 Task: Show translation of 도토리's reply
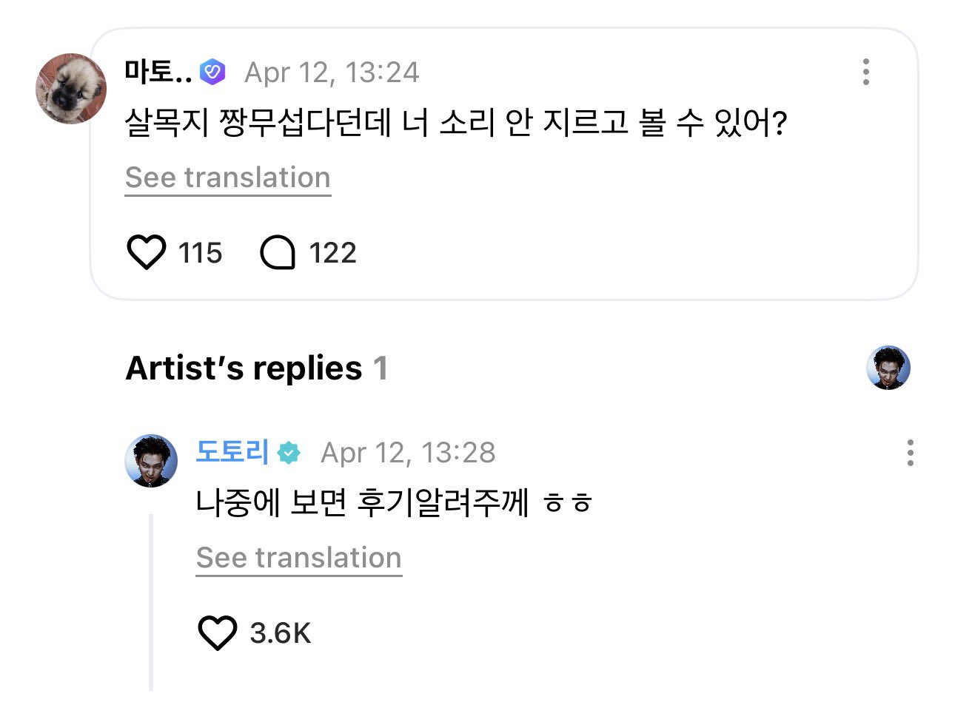click(x=298, y=558)
